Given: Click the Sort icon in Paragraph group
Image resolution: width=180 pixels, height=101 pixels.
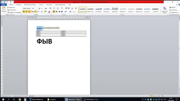Looking at the screenshot, I should point(72,8).
